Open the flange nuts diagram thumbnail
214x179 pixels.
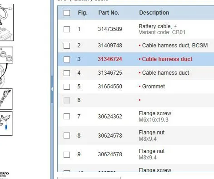[6, 55]
